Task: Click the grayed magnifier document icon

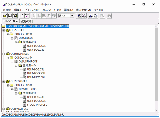Action: click(x=102, y=16)
